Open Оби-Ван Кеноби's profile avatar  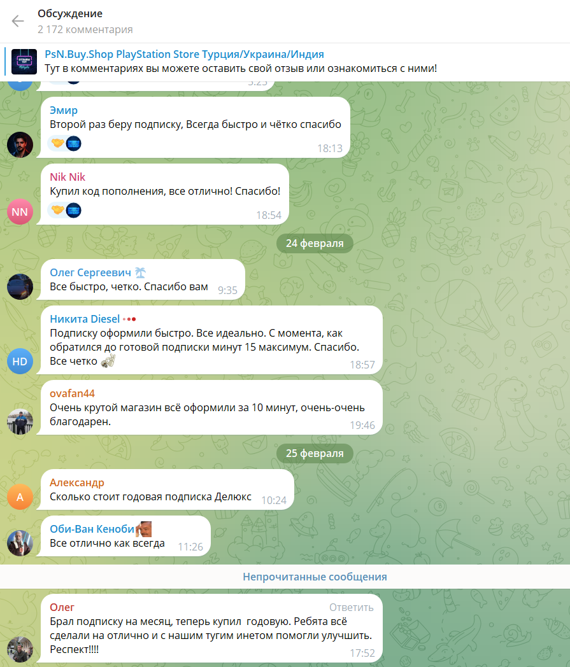(20, 544)
